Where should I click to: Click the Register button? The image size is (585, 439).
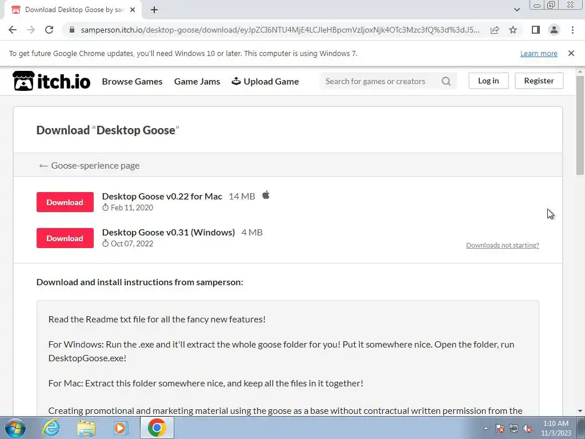tap(539, 81)
